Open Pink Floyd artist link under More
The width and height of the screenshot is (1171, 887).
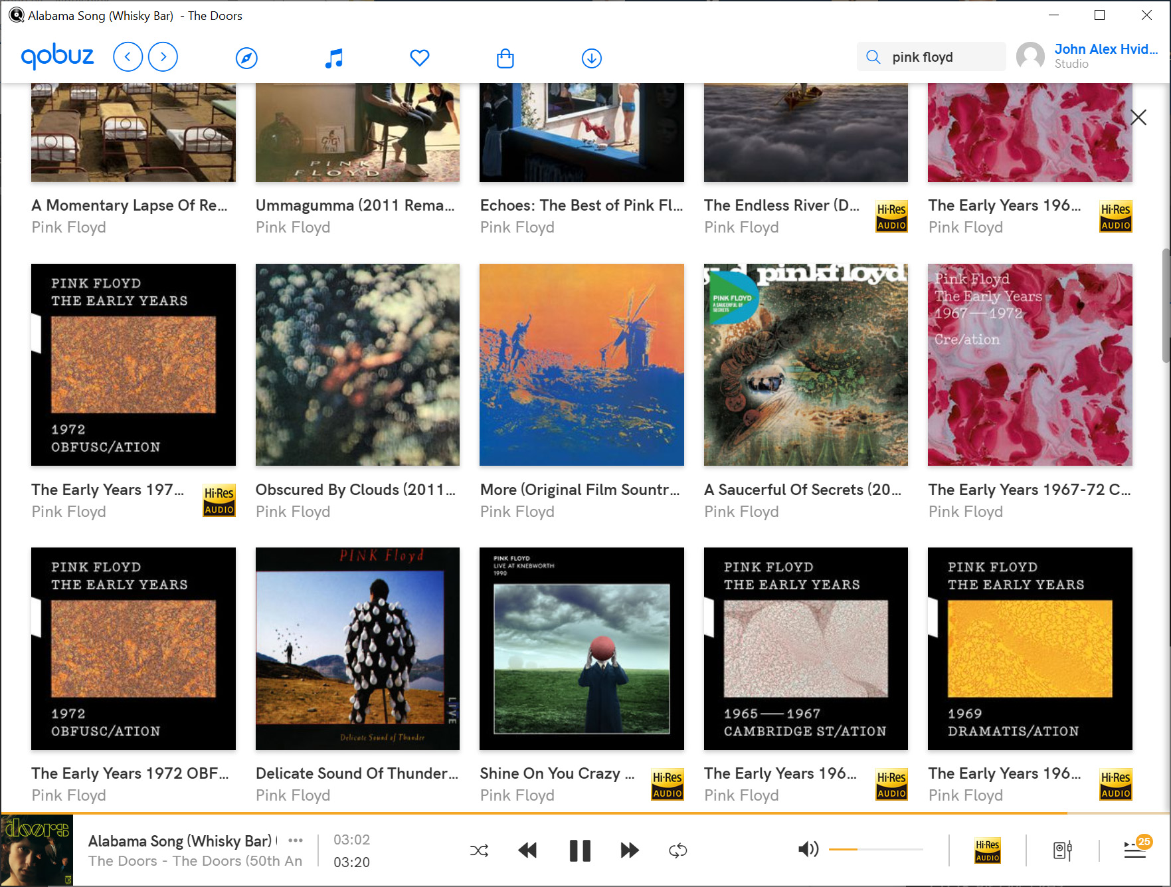pyautogui.click(x=517, y=512)
